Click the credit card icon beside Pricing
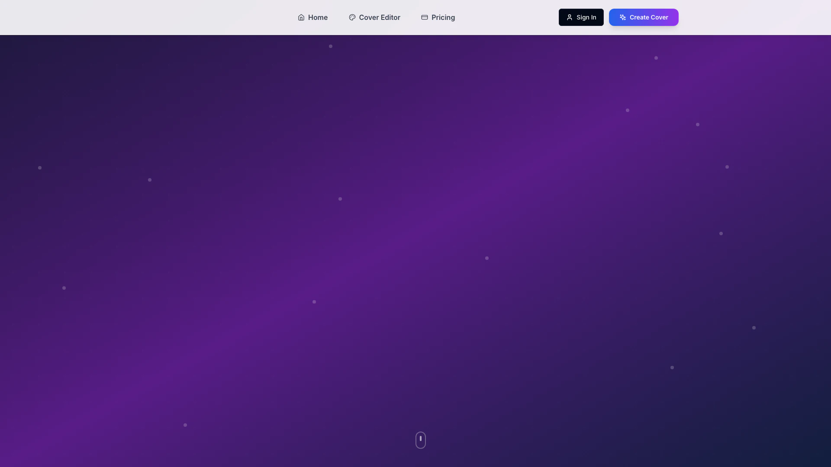831x467 pixels. tap(425, 17)
